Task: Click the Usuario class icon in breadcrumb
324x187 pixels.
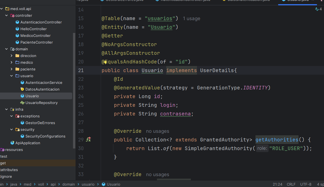Action: (104, 184)
